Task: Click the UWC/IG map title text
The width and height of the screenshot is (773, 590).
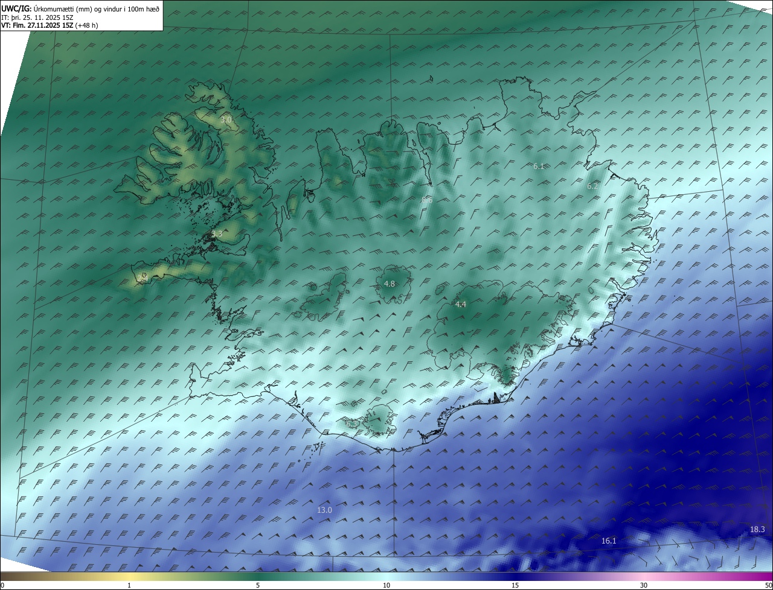Action: point(80,8)
